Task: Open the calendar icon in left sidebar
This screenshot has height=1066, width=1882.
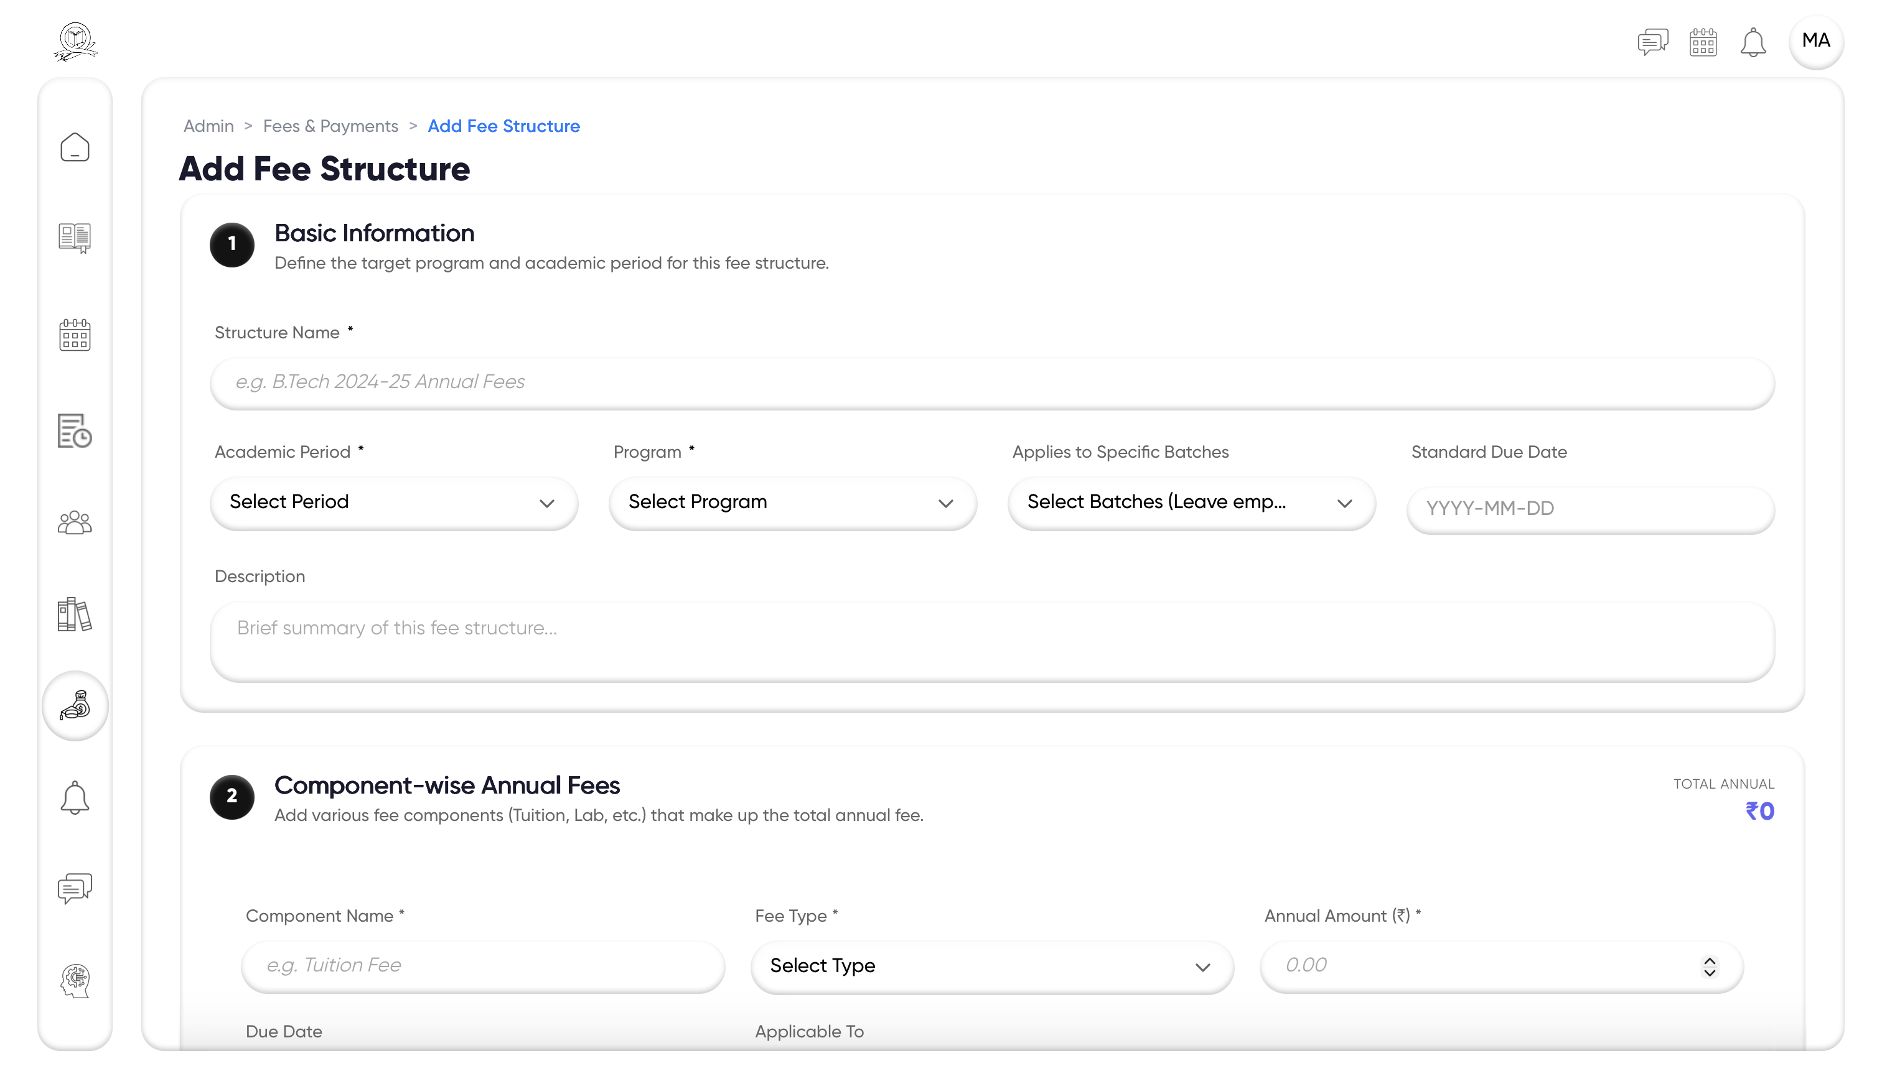Action: point(75,335)
